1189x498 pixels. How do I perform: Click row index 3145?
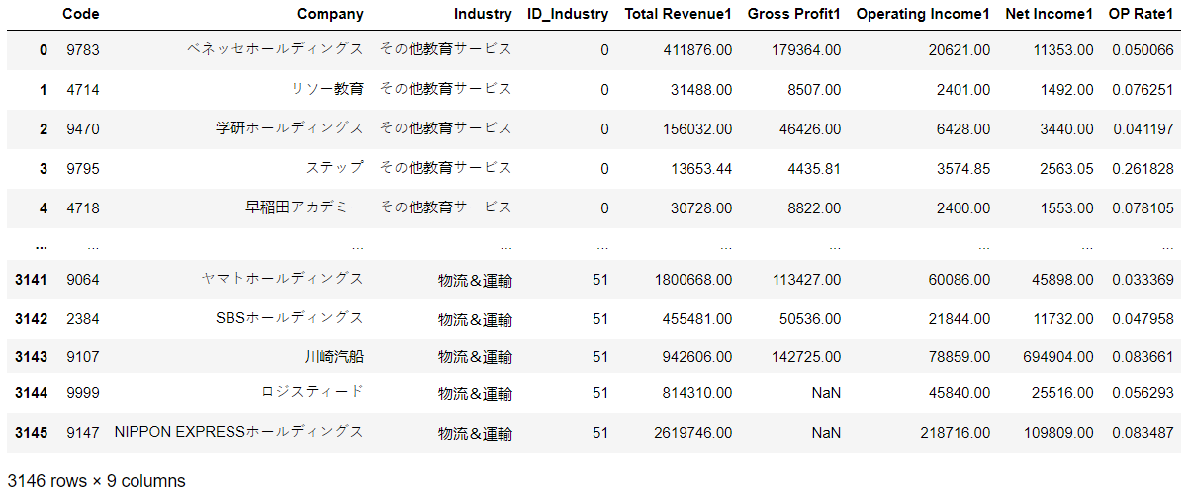pos(31,432)
